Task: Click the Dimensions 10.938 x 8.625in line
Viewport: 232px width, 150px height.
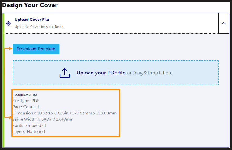Action: coord(64,113)
